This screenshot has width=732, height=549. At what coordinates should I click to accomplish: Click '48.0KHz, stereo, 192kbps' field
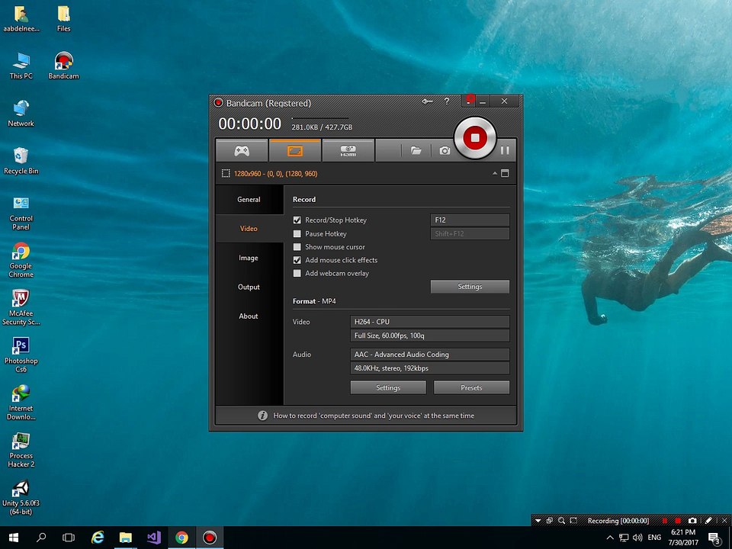(429, 368)
